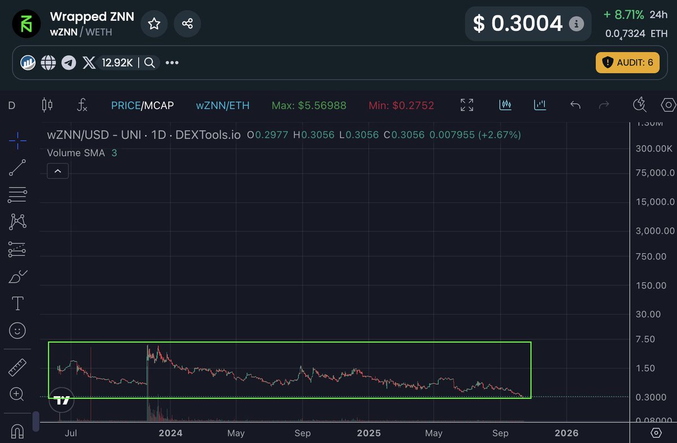Select the zoom-in tool

coord(17,395)
